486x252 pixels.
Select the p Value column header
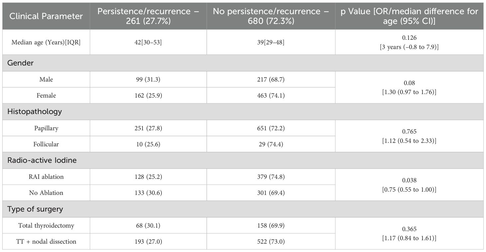[x=409, y=16]
